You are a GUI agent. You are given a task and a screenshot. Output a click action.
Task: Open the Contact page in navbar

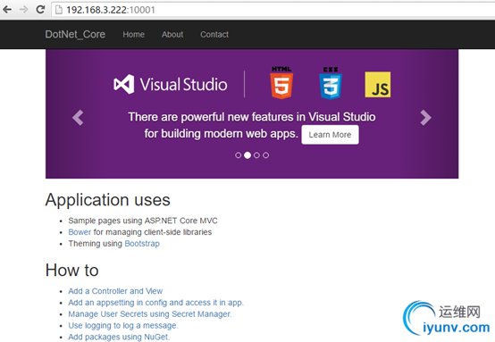pos(214,35)
